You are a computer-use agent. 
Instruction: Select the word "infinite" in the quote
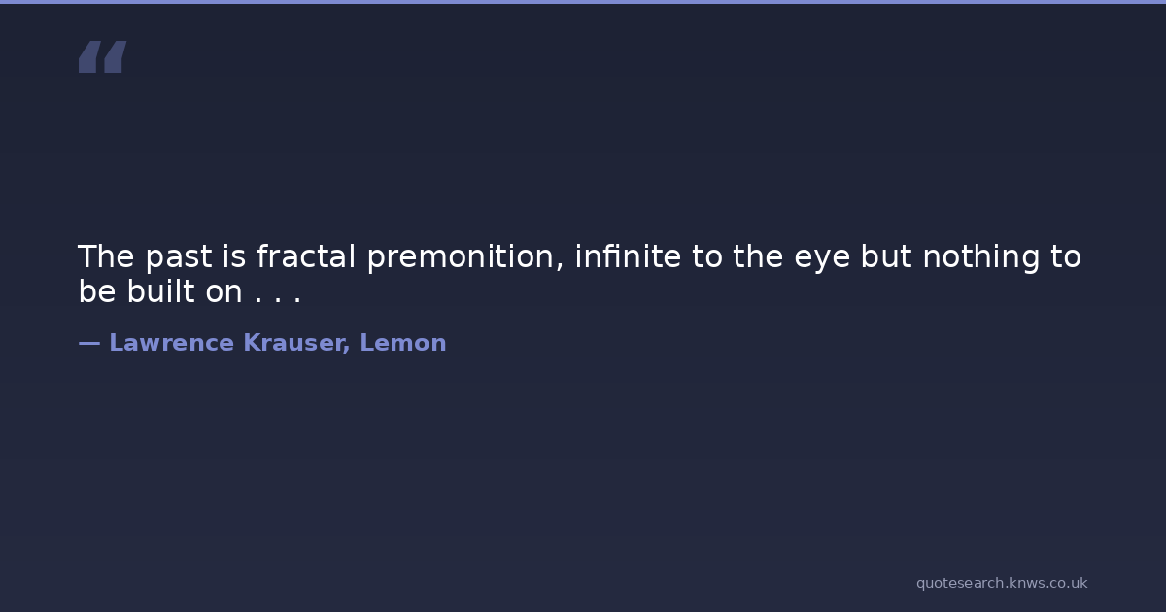click(628, 257)
